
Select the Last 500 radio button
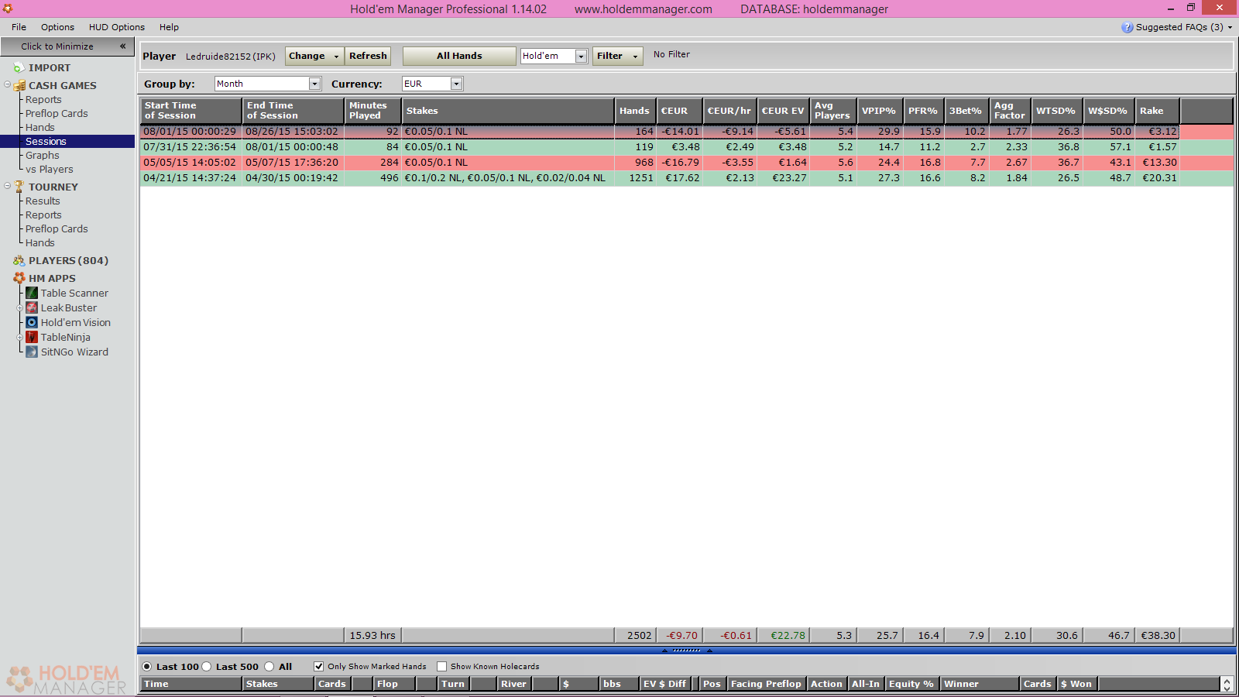[207, 666]
